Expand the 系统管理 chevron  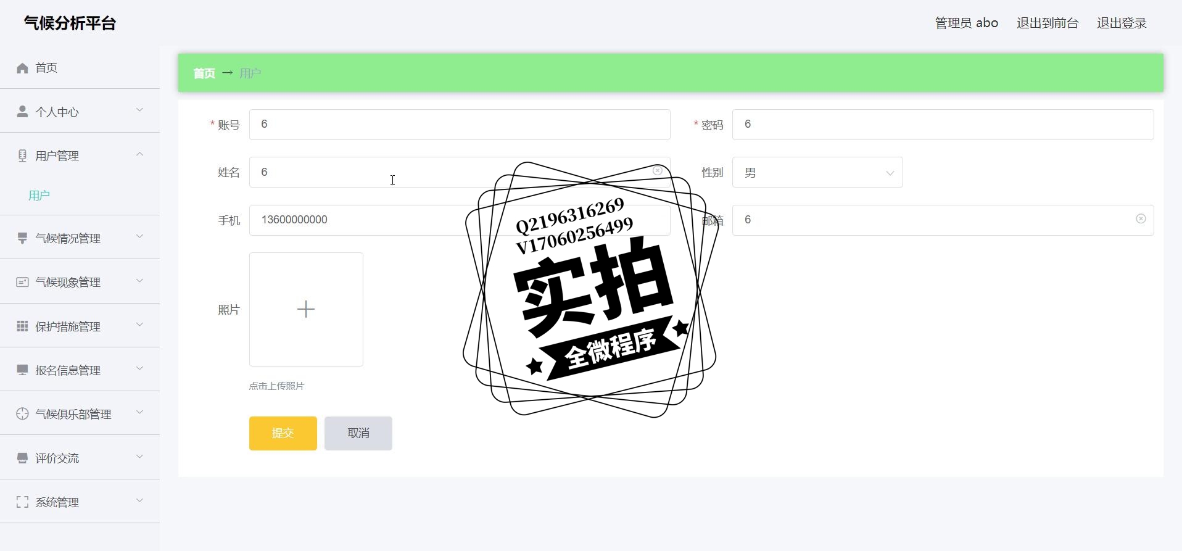[139, 500]
